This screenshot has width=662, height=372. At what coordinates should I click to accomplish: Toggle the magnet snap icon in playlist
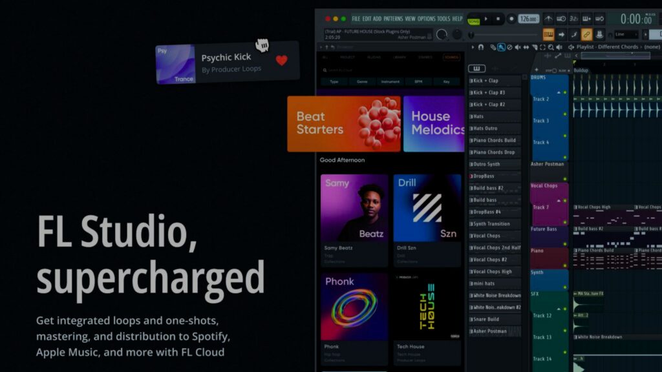coord(480,47)
